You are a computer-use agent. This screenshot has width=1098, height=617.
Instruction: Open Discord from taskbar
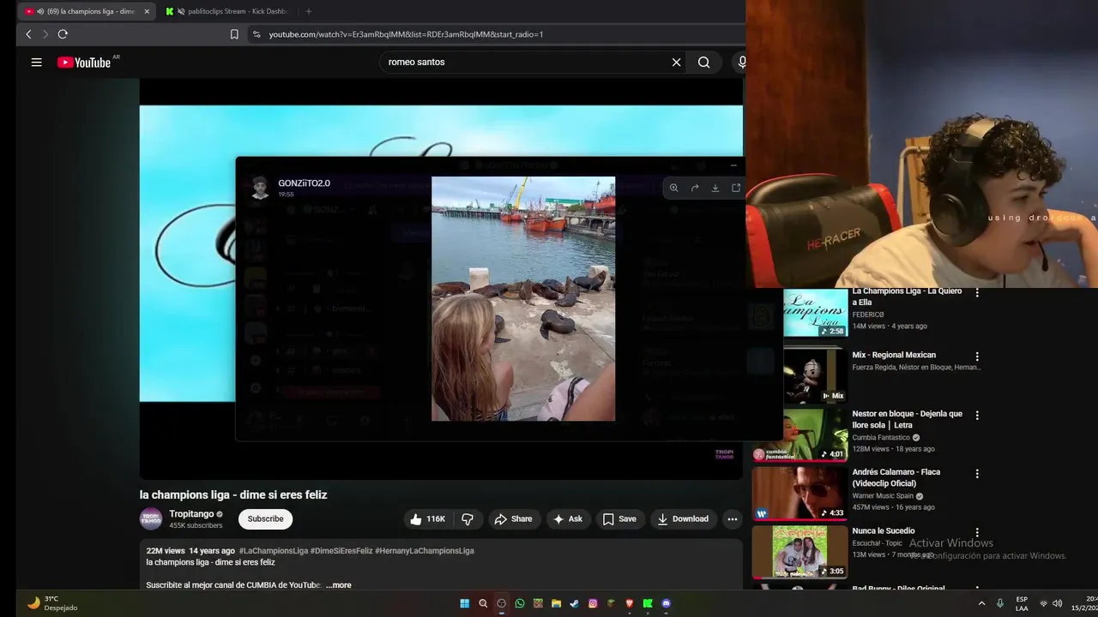pyautogui.click(x=667, y=603)
